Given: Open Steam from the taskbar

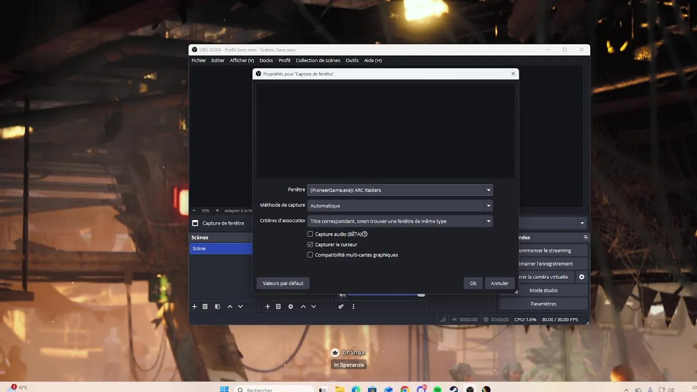Looking at the screenshot, I should tap(454, 389).
